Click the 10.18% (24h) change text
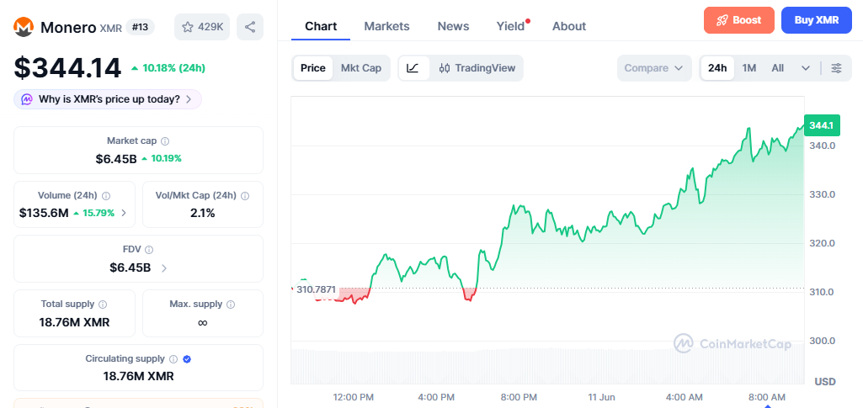 174,68
